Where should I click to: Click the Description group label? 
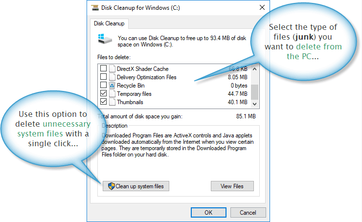(114, 126)
